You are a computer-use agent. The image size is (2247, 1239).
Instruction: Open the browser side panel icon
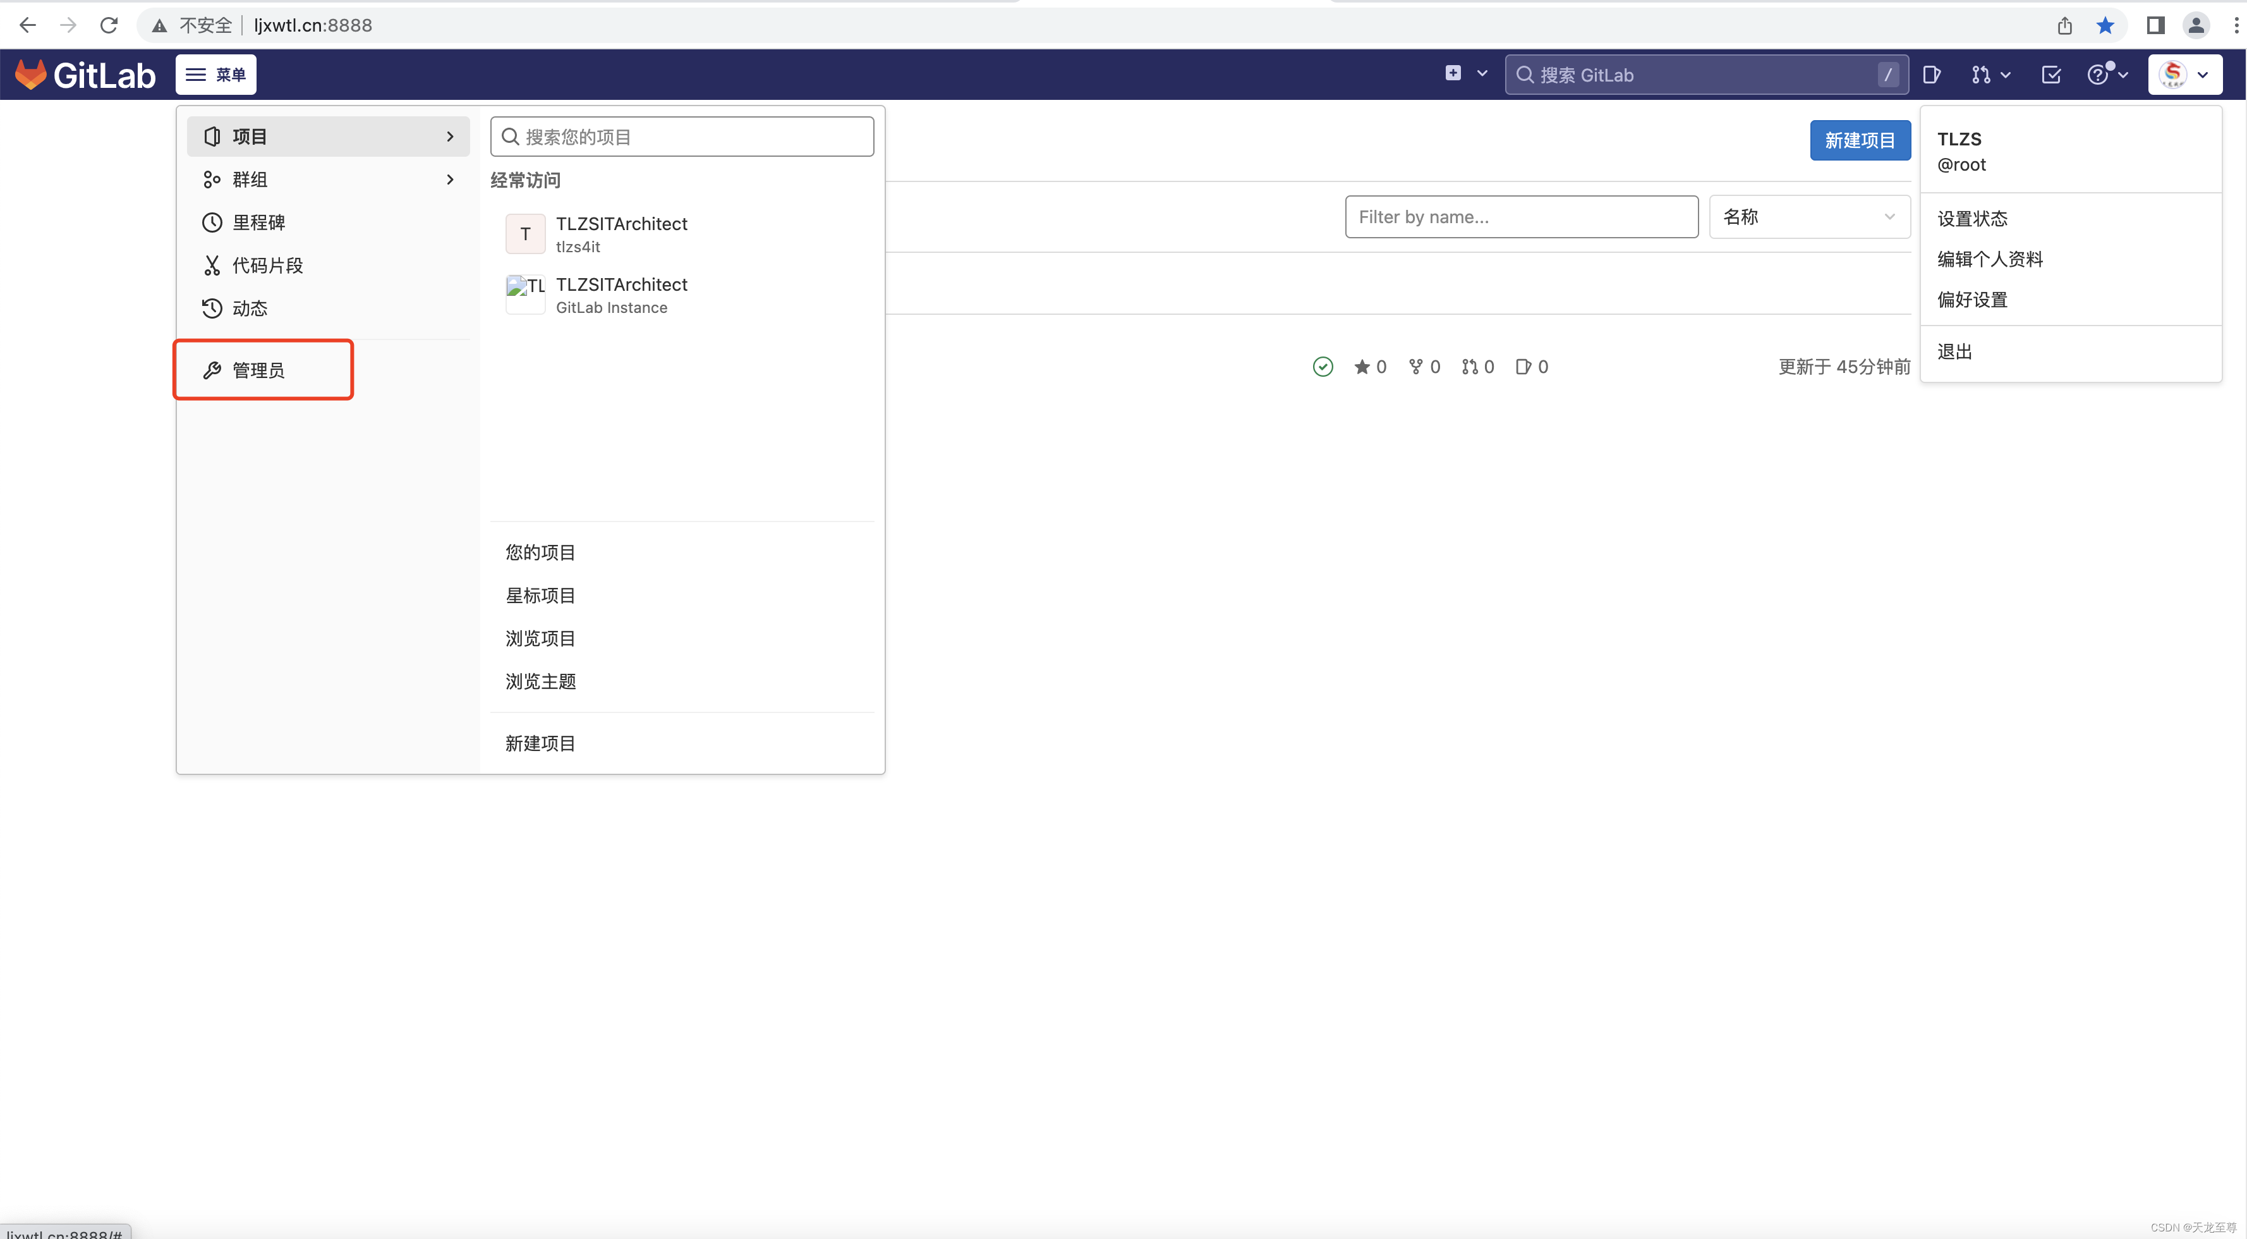pyautogui.click(x=2155, y=25)
